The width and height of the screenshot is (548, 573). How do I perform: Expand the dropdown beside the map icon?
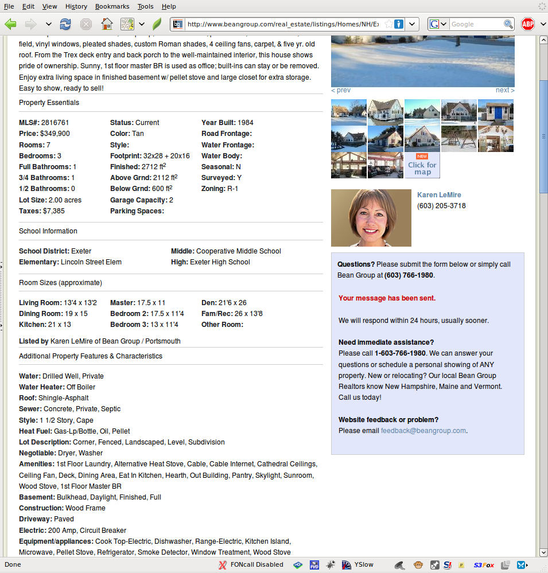pyautogui.click(x=142, y=25)
